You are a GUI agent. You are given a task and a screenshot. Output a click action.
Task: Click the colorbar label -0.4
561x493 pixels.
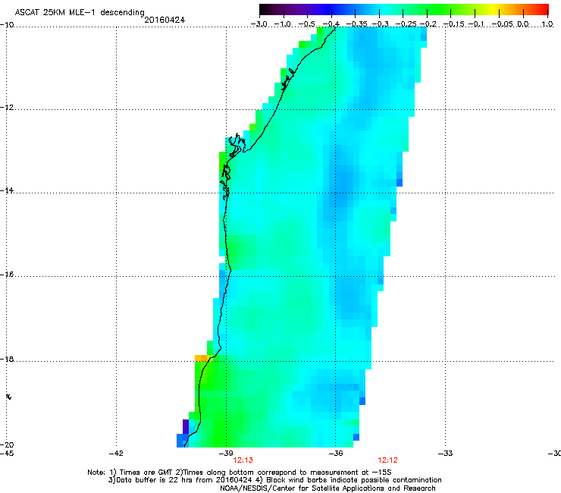(x=331, y=24)
